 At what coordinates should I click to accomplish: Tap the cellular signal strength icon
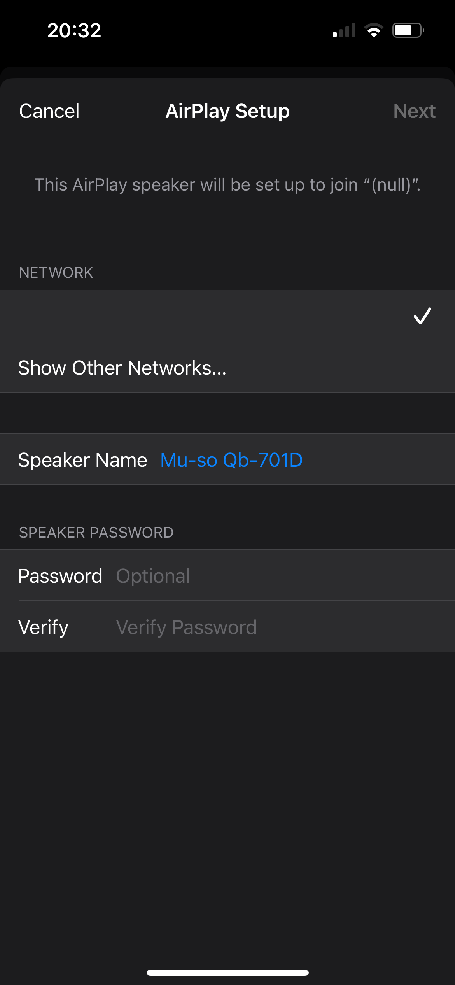pyautogui.click(x=344, y=30)
